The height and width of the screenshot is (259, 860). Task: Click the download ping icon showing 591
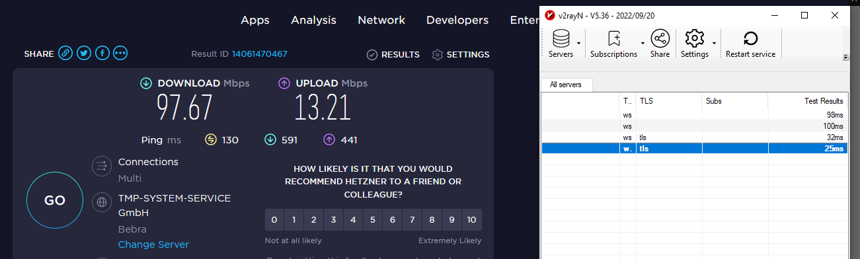tap(270, 140)
